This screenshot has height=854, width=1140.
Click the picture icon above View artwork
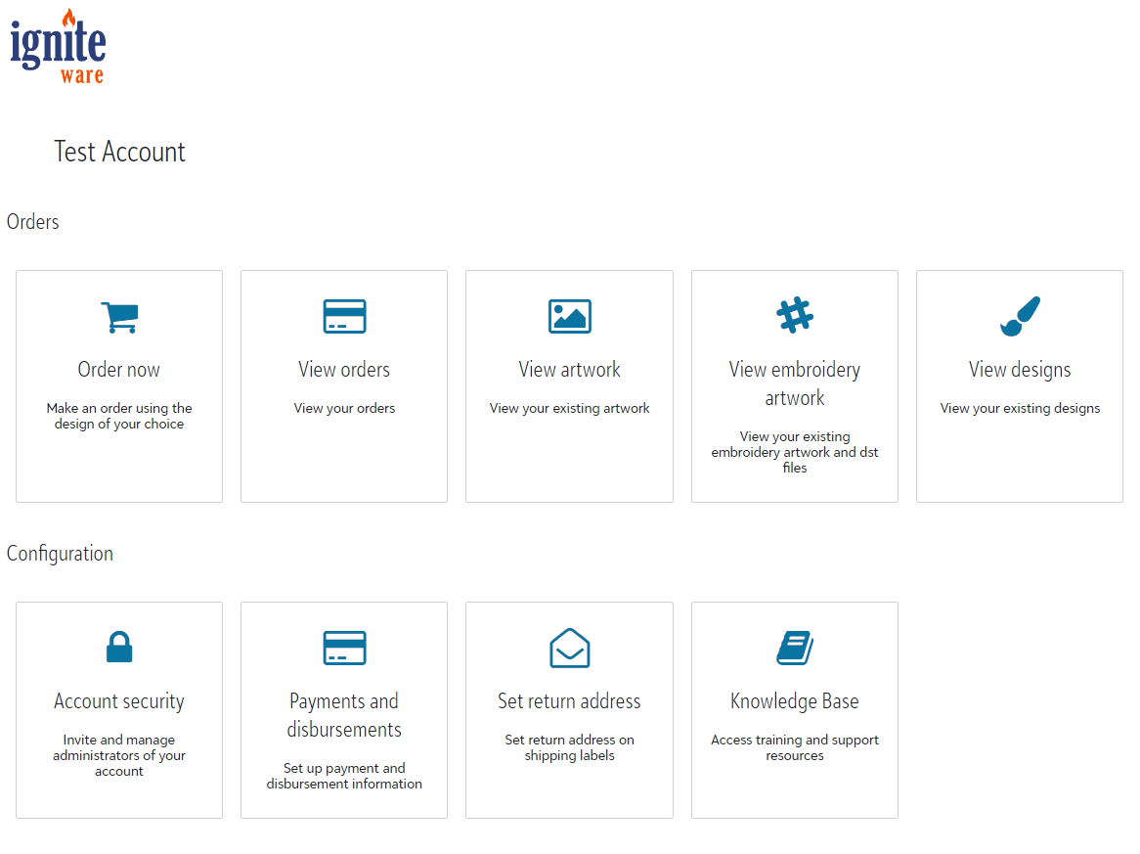(x=570, y=316)
